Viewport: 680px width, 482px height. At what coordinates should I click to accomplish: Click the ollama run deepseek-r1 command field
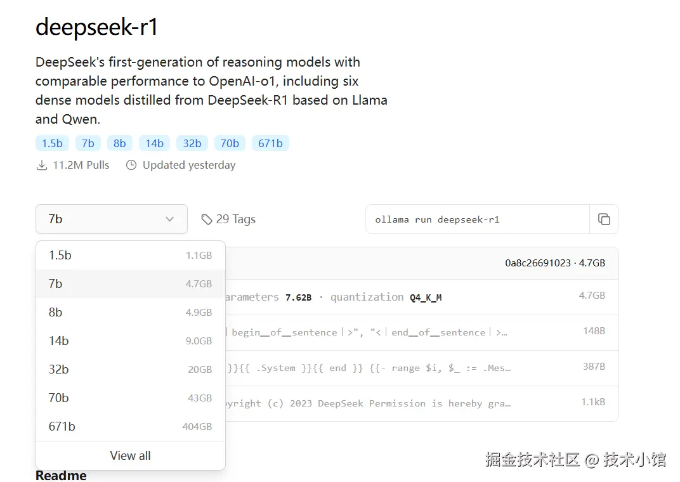point(477,219)
